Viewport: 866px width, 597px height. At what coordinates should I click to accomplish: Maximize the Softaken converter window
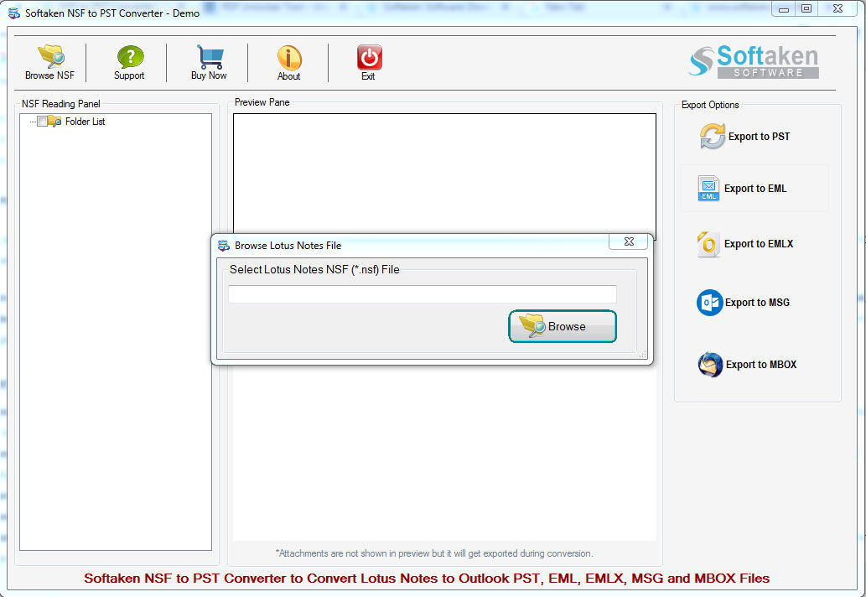pos(806,9)
